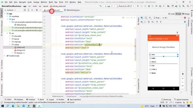
Task: Click the Search Everywhere magnifier icon
Action: pos(188,6)
